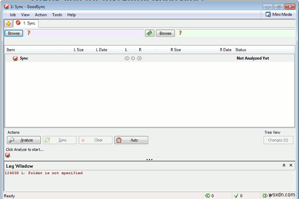The height and width of the screenshot is (199, 300).
Task: Click the GoodSync title bar application icon
Action: coord(6,6)
